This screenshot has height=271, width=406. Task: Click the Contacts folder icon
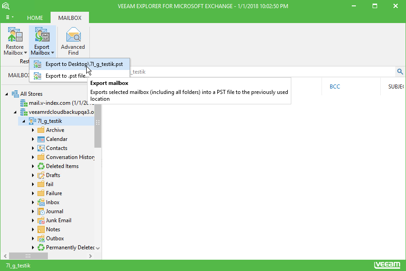41,148
